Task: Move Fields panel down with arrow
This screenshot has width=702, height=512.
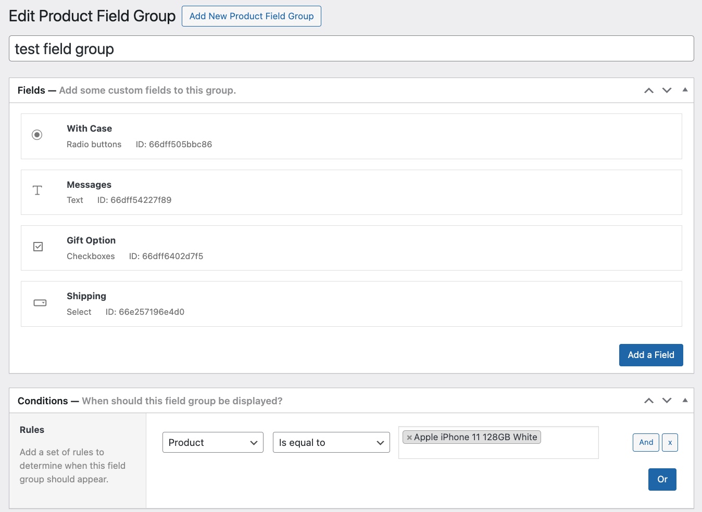Action: click(x=667, y=91)
